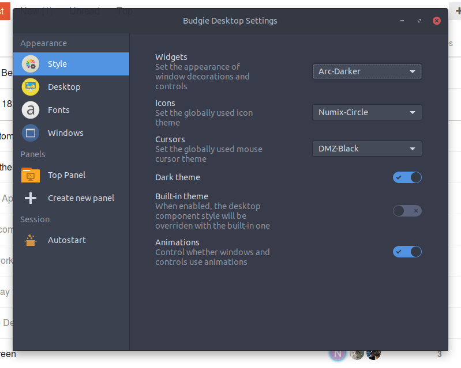Open the Cursors DMZ-Black dropdown

pyautogui.click(x=367, y=149)
